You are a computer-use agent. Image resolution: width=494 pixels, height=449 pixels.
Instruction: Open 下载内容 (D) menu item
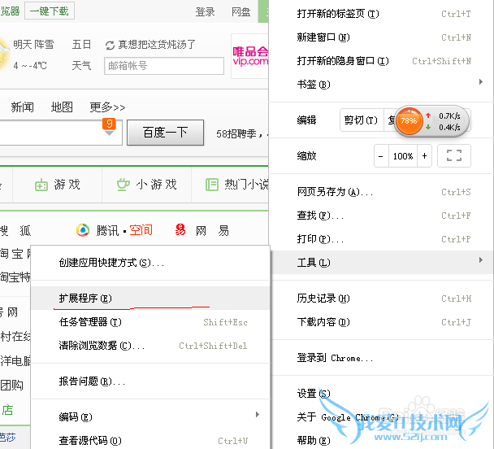click(382, 322)
